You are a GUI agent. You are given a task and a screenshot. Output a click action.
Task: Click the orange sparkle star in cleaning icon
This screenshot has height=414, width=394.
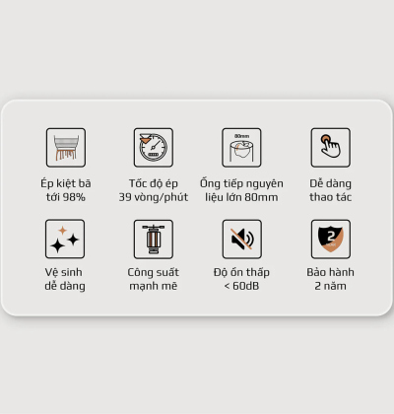pyautogui.click(x=62, y=231)
